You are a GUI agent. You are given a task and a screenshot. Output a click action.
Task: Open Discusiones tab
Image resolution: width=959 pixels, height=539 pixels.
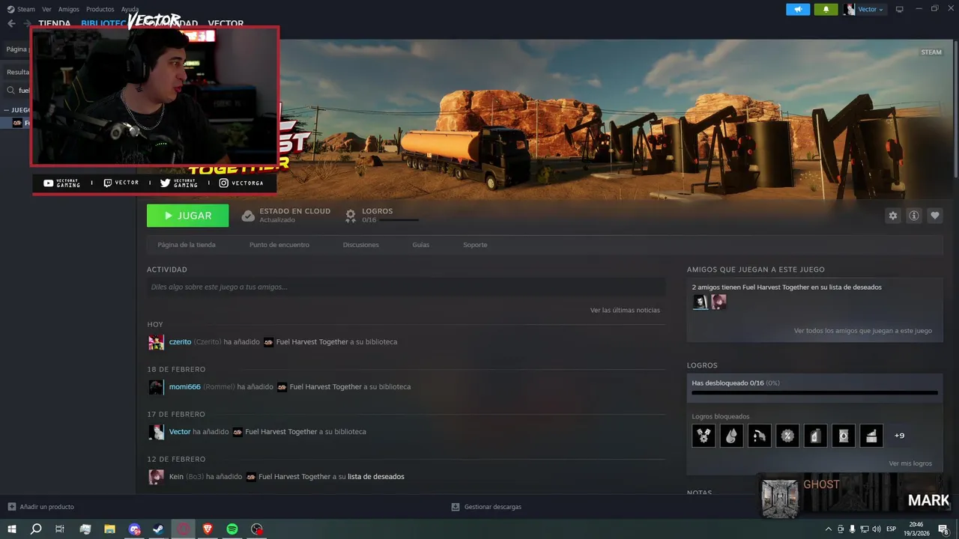pos(361,245)
